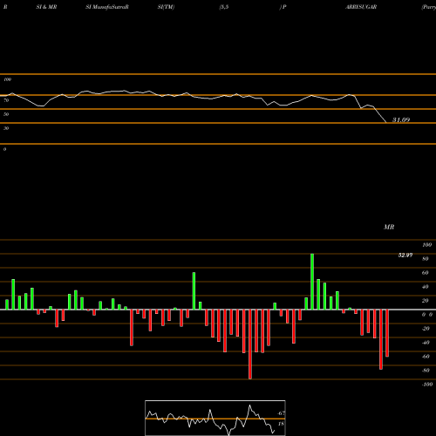
Task: Click the MunafaSutra title text
Action: (111, 7)
